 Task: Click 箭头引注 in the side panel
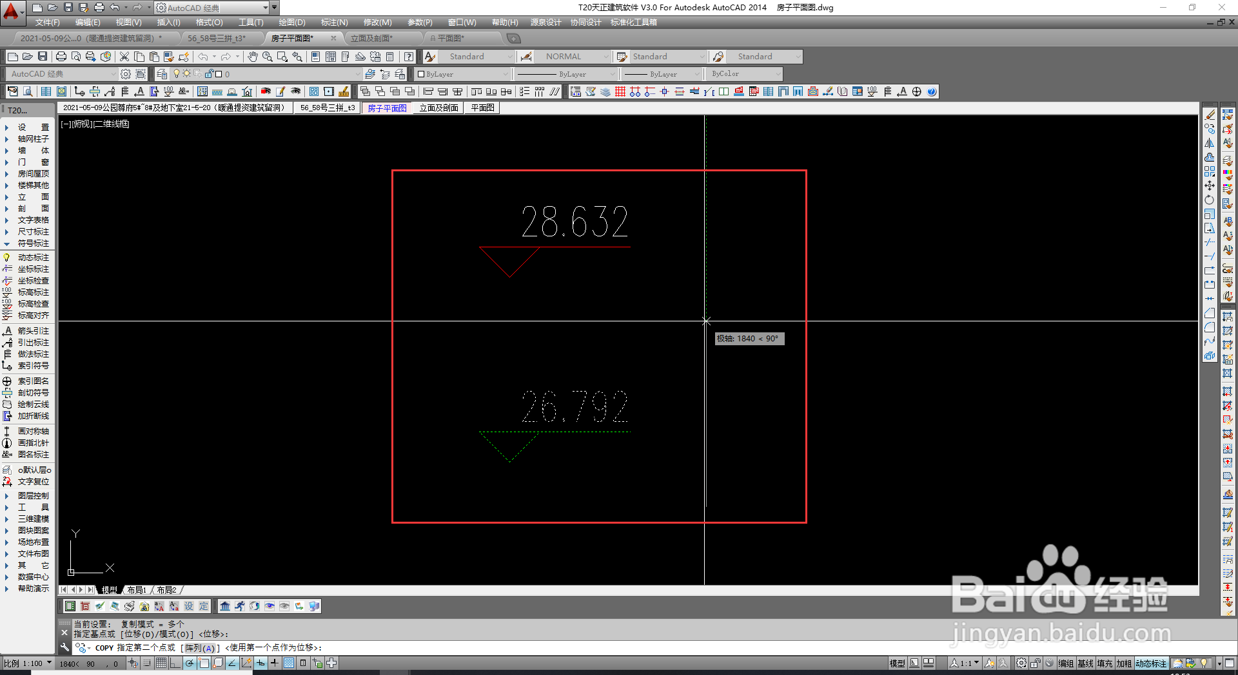(x=27, y=330)
